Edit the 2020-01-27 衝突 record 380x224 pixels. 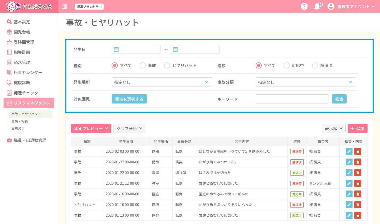click(x=349, y=162)
